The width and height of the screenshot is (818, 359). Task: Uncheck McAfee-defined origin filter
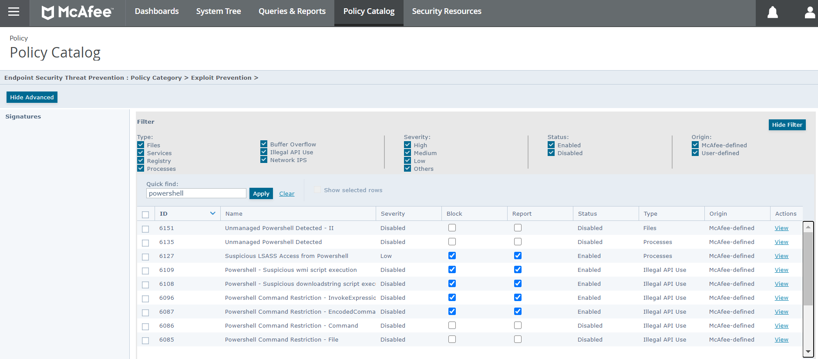pyautogui.click(x=695, y=145)
